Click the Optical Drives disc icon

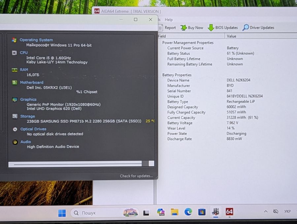coord(15,129)
